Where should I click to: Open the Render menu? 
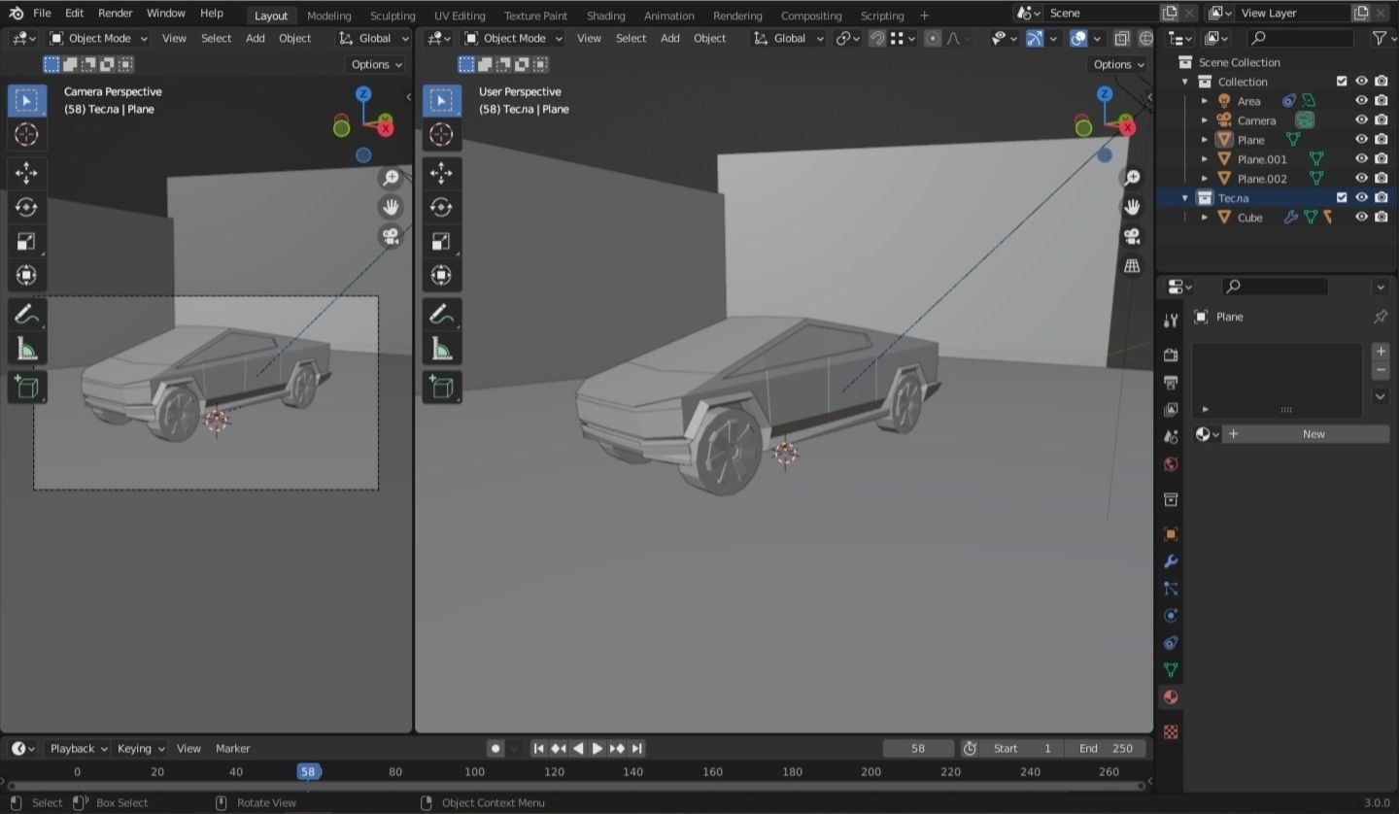pyautogui.click(x=115, y=14)
